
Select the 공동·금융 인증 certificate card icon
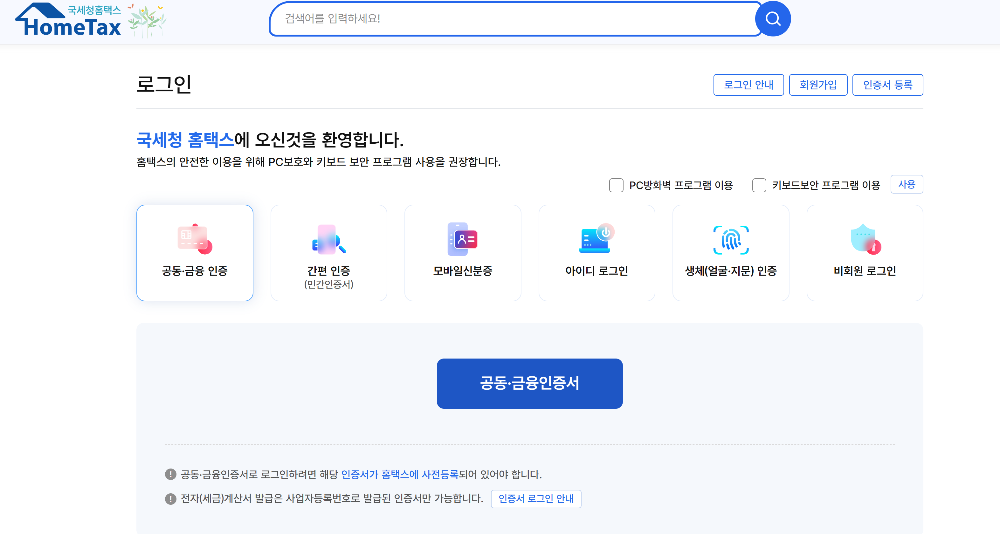pyautogui.click(x=195, y=239)
